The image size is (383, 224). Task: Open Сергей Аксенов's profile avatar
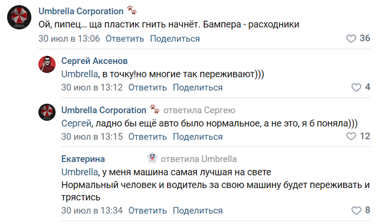(47, 64)
